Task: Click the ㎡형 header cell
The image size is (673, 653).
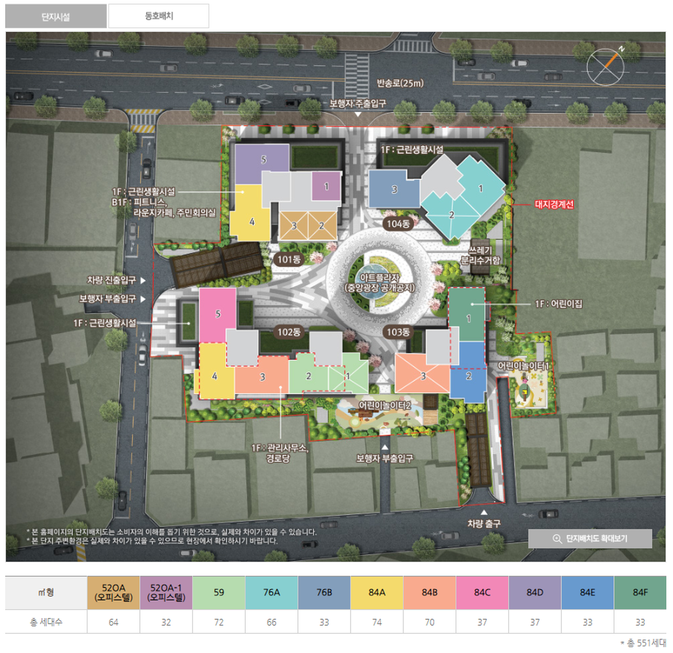Action: [46, 593]
